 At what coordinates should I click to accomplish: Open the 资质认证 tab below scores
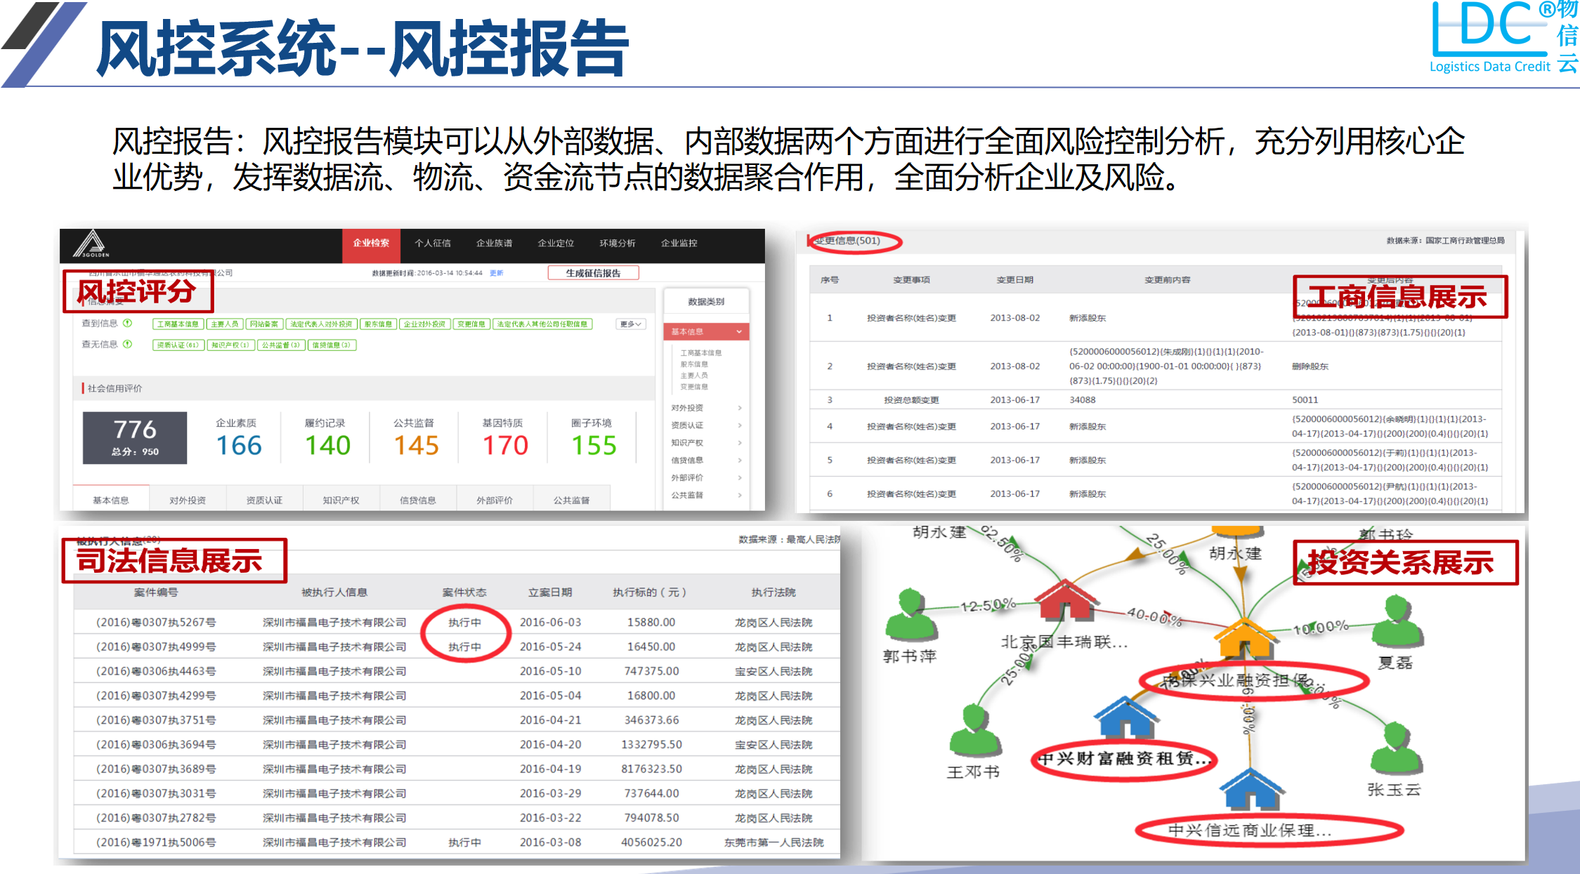[264, 500]
